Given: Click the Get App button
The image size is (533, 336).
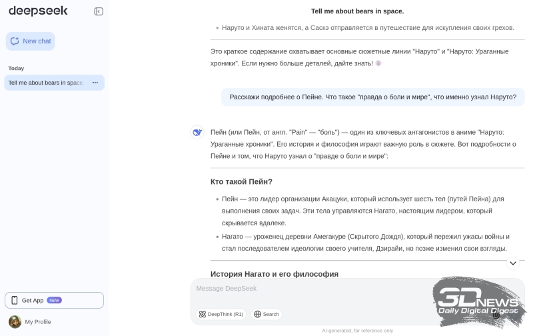Looking at the screenshot, I should pos(54,300).
